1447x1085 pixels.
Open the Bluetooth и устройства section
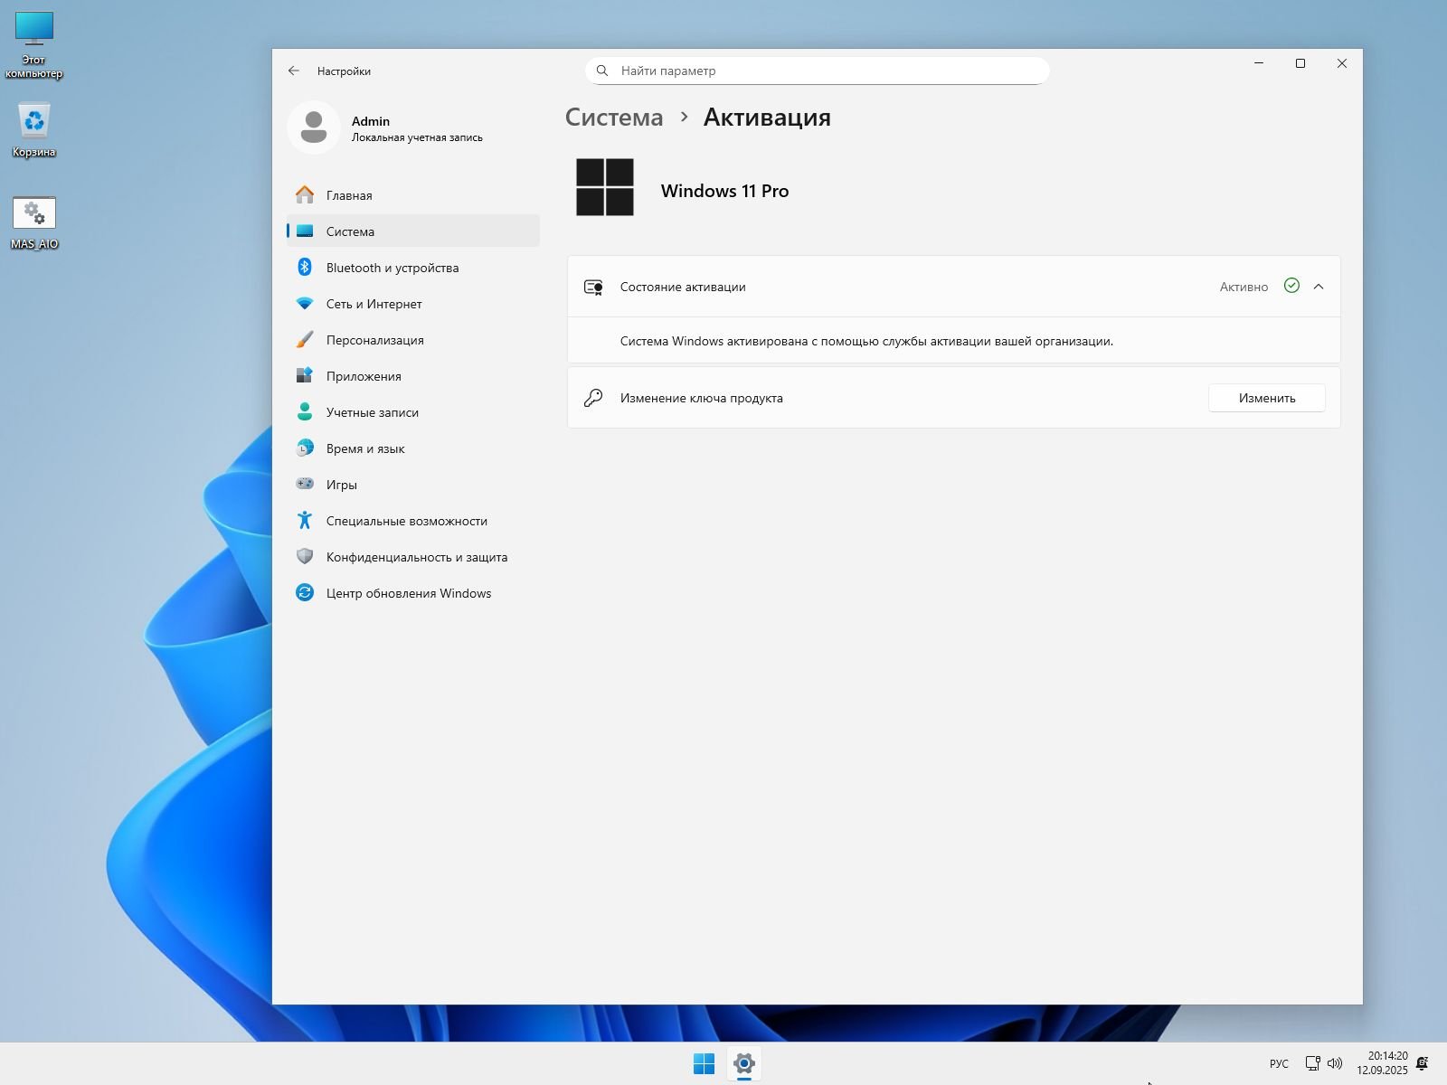[x=392, y=268]
